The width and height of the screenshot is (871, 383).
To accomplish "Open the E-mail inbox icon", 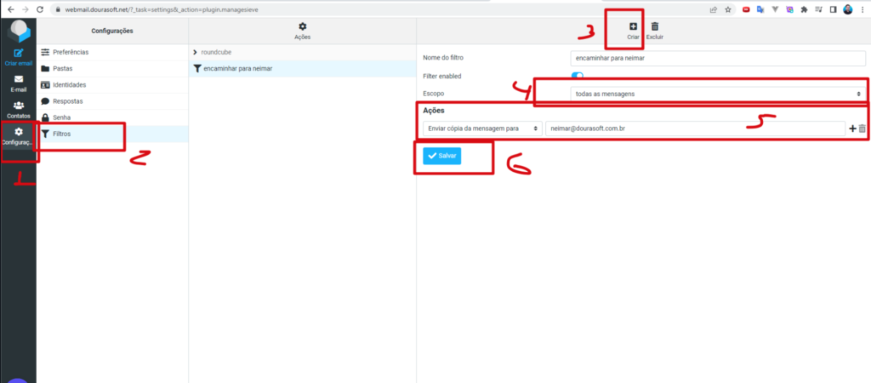I will point(19,83).
